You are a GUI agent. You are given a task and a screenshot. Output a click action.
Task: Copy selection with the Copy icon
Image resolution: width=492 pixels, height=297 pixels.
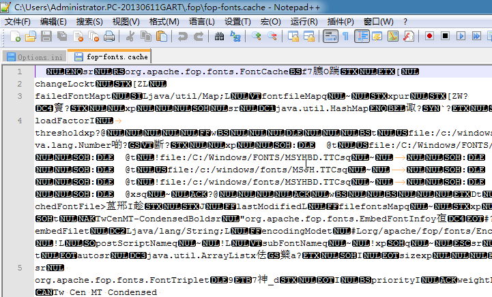[145, 36]
